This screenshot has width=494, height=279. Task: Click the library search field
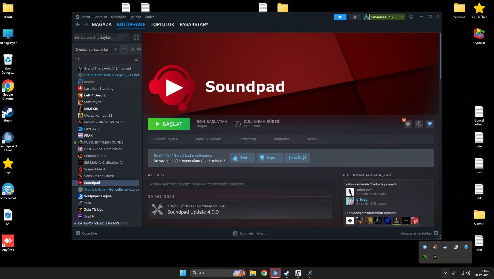(107, 59)
